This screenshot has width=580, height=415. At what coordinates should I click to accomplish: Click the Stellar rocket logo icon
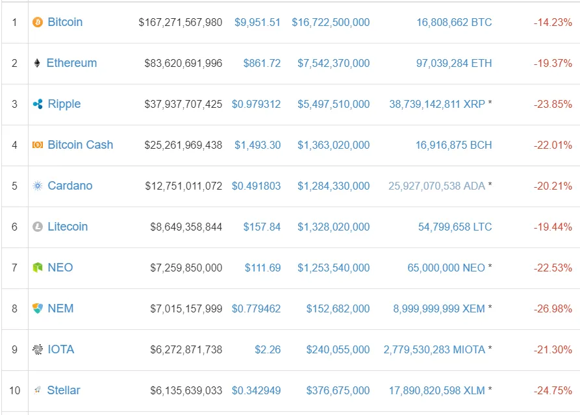(37, 390)
